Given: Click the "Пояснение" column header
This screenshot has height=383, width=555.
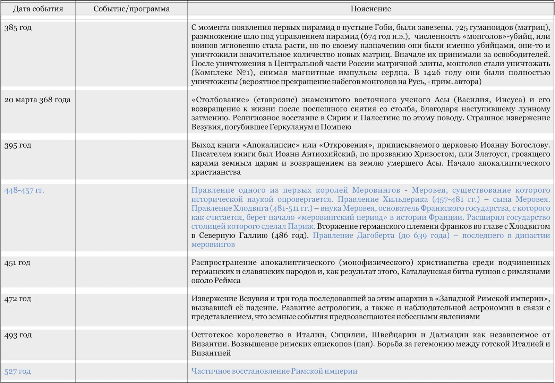Looking at the screenshot, I should (x=370, y=9).
